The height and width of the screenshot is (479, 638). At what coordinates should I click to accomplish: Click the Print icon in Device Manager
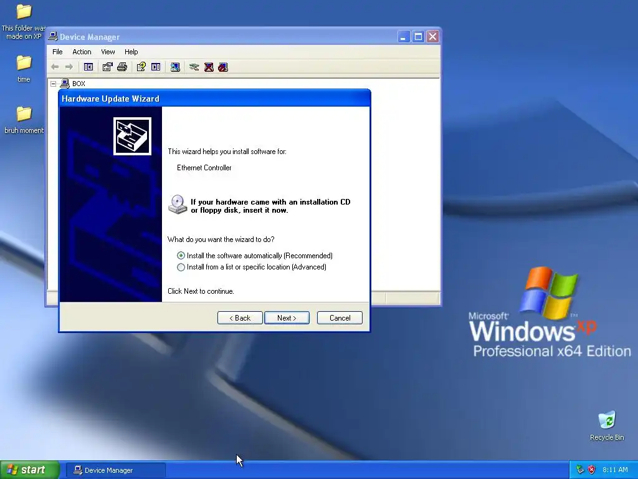coord(122,67)
